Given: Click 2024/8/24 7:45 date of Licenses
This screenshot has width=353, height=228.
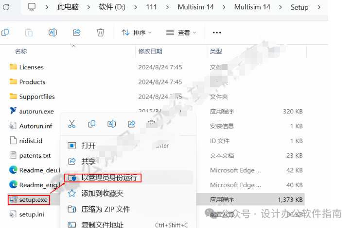Looking at the screenshot, I should click(160, 67).
